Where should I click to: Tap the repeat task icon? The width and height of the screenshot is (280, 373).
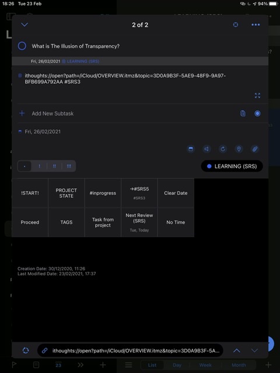pos(223,149)
